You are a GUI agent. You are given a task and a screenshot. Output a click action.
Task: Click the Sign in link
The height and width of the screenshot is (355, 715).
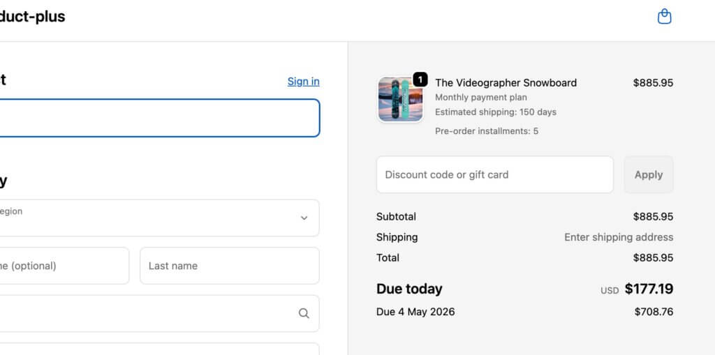[303, 81]
